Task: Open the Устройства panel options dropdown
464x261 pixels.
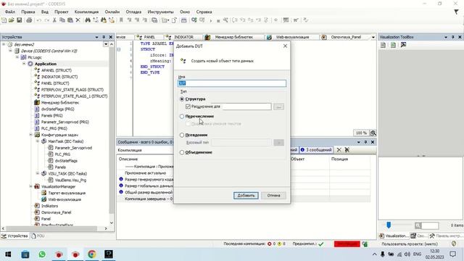Action: tap(96, 37)
